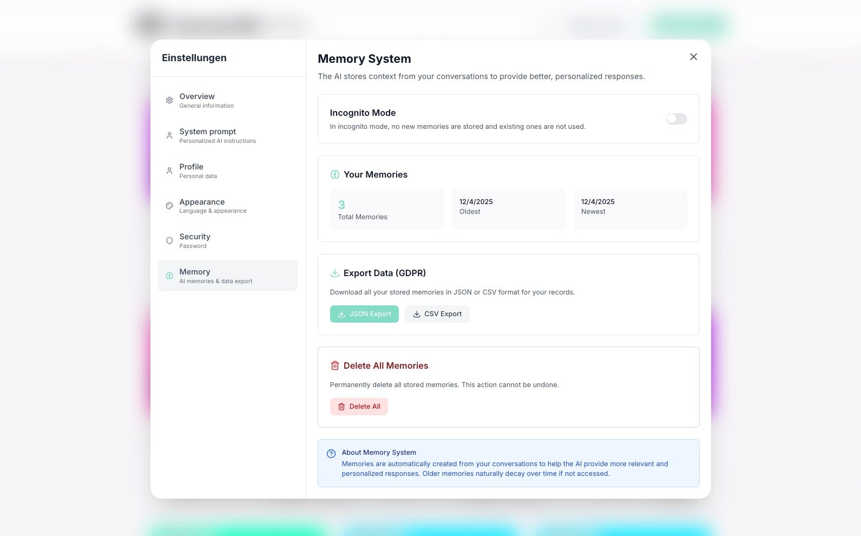Click the brain icon next to Your Memories
Image resolution: width=861 pixels, height=536 pixels.
point(335,174)
